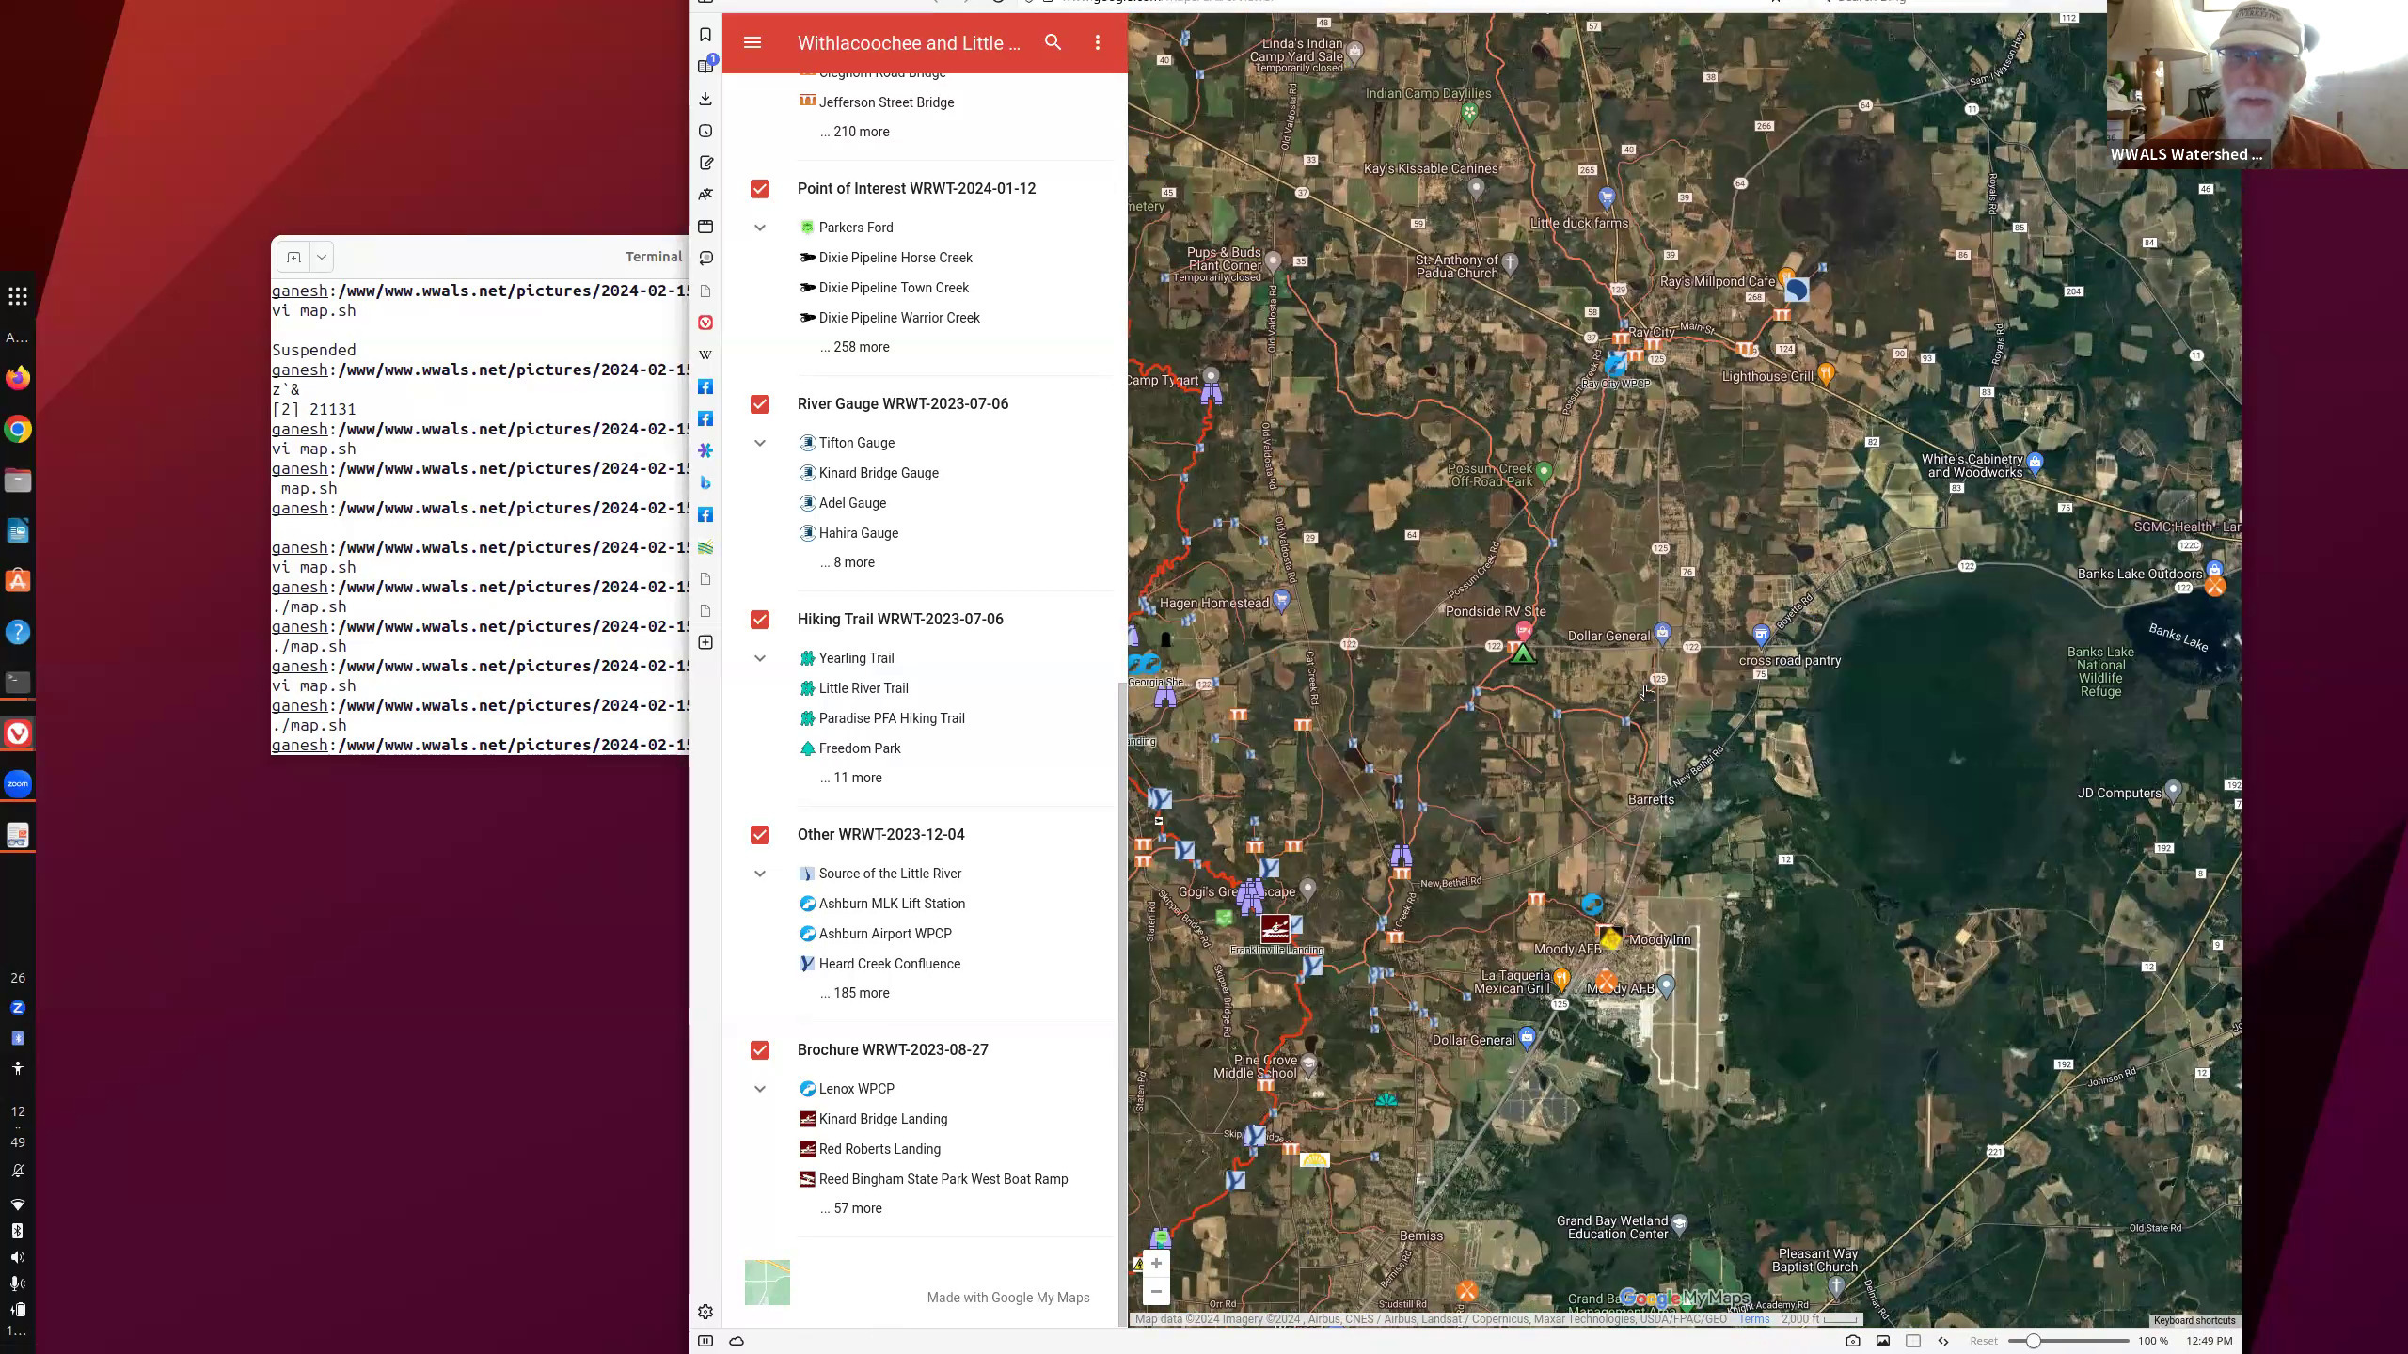Collapse the Hiking Trail layer list
Image resolution: width=2408 pixels, height=1354 pixels.
click(x=760, y=658)
